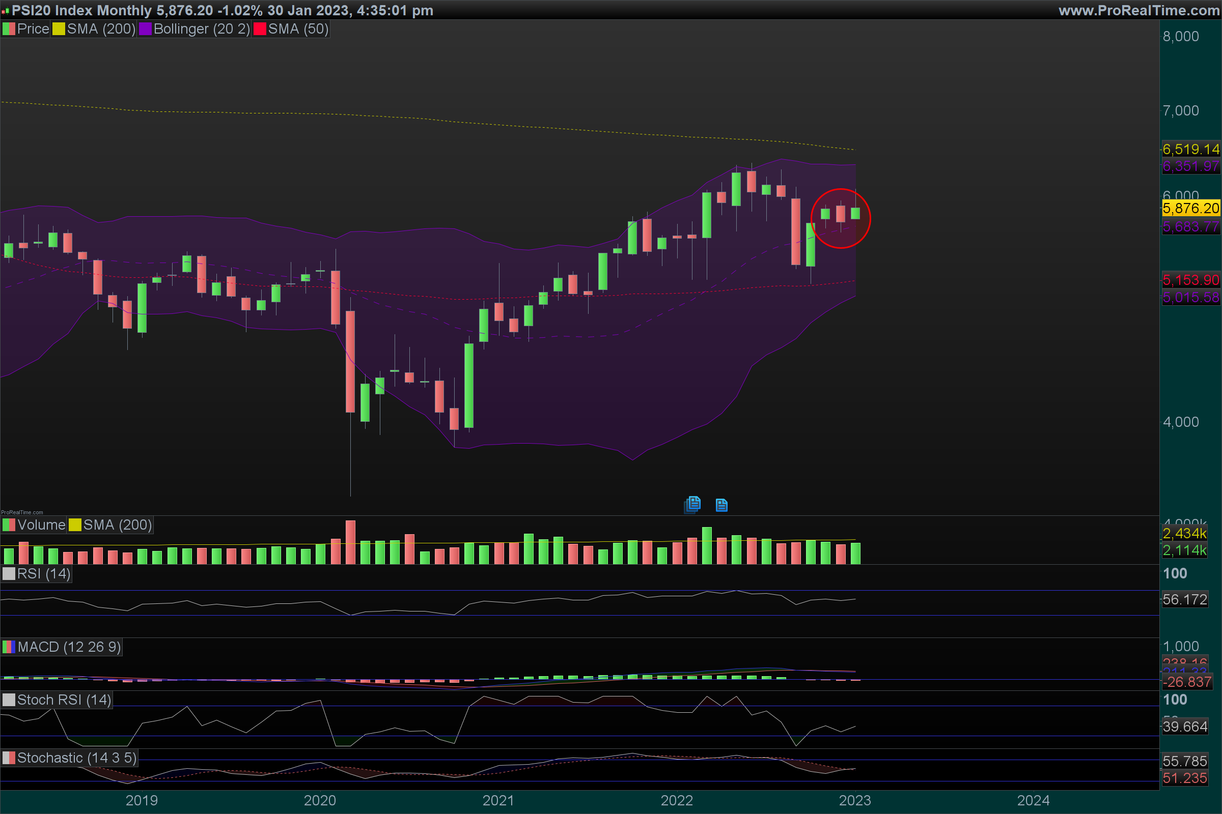This screenshot has height=814, width=1222.
Task: Click the MACD multicolor legend icon
Action: click(x=9, y=647)
